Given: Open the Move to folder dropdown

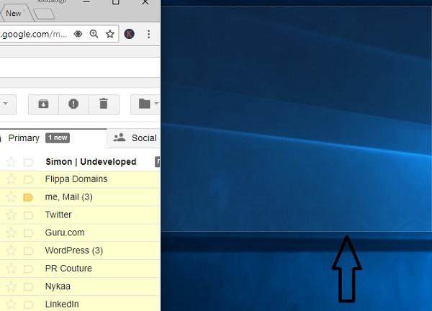Looking at the screenshot, I should click(x=146, y=104).
